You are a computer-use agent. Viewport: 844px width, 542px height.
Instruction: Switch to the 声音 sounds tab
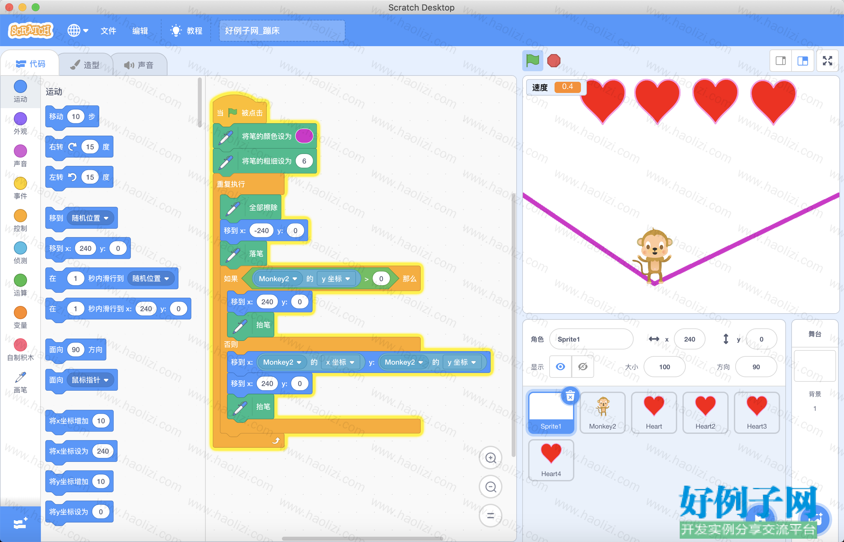[139, 65]
